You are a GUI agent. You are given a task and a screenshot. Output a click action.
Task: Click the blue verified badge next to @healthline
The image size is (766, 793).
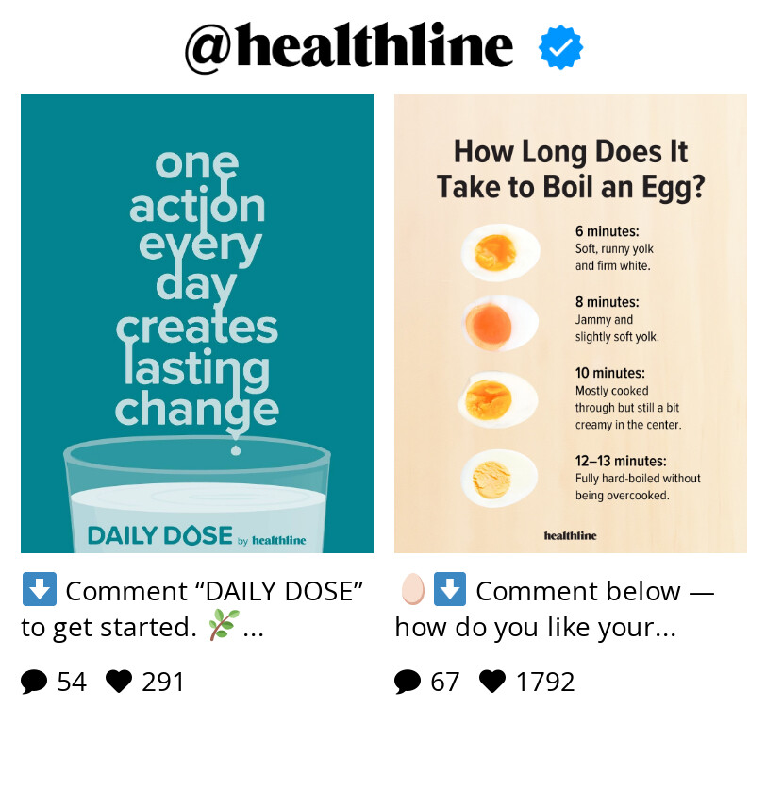[560, 45]
